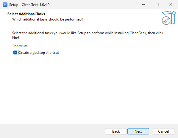The height and width of the screenshot is (138, 178).
Task: Cancel the CleanGeek installation
Action: click(163, 131)
